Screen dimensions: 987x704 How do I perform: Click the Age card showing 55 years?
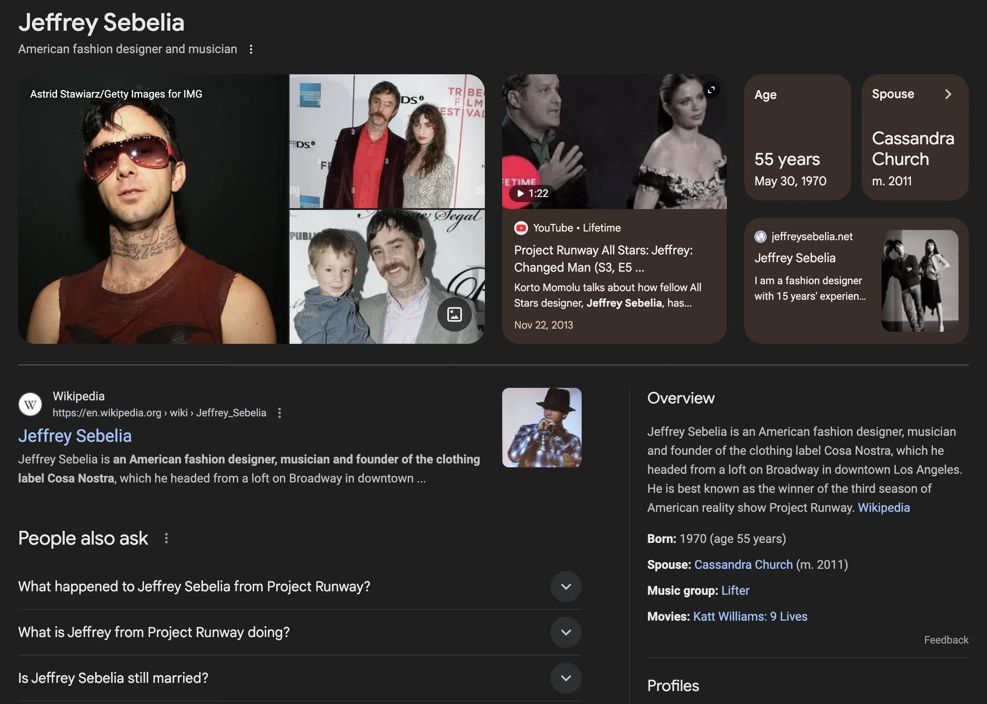point(797,138)
